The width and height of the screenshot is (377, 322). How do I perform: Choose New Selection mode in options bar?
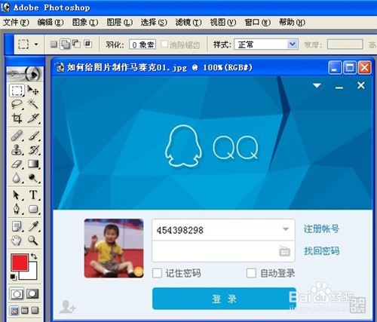tap(54, 44)
